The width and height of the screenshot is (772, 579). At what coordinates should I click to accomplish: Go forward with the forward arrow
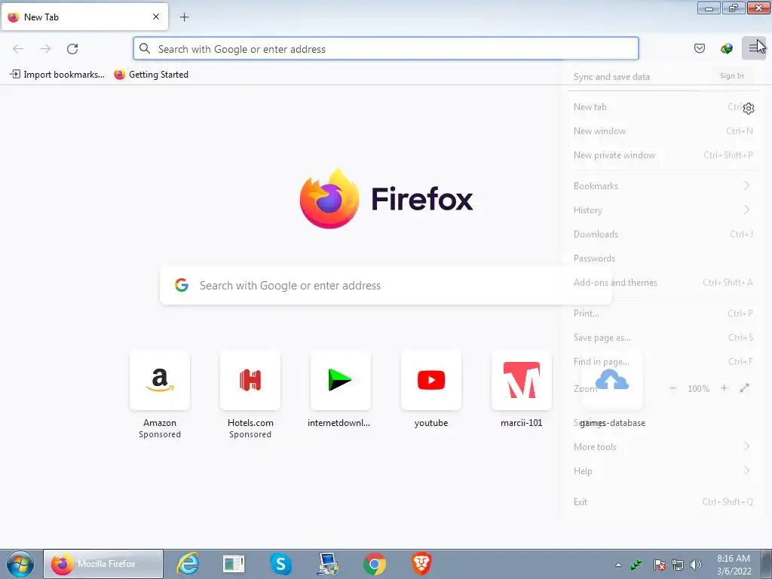45,49
